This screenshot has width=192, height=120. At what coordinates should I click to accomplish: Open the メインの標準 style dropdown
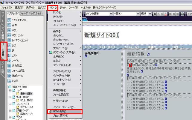pyautogui.click(x=111, y=14)
